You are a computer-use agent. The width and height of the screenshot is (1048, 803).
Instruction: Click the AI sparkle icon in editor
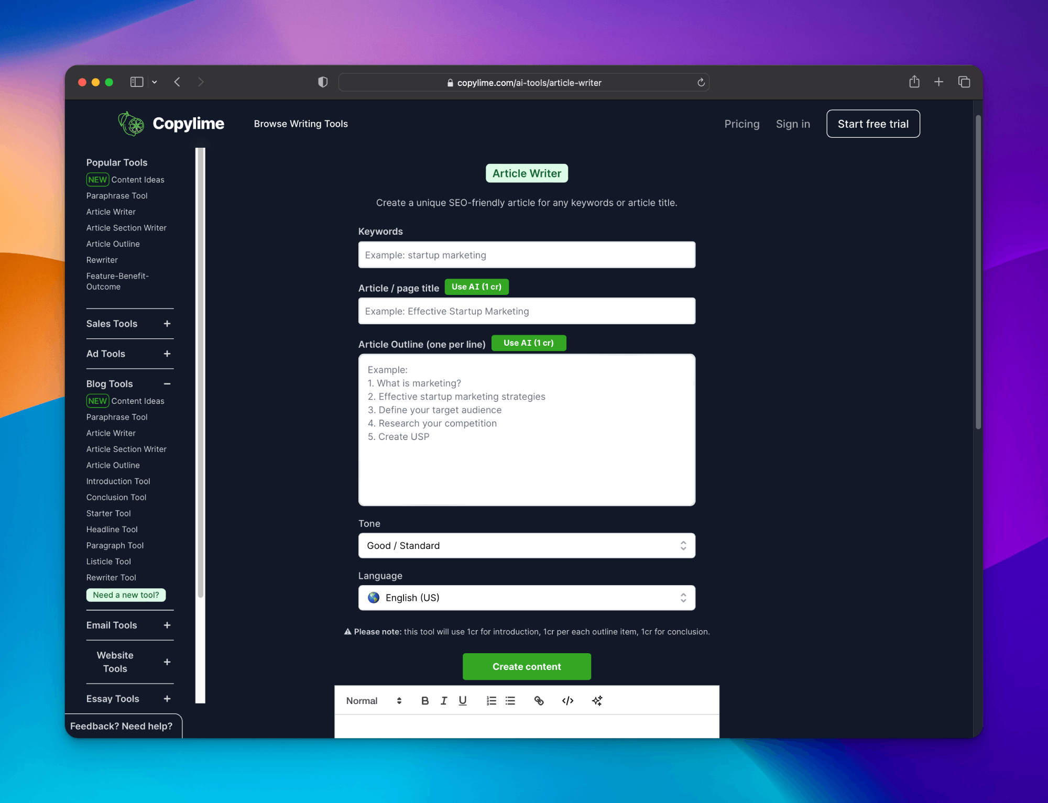pyautogui.click(x=597, y=701)
